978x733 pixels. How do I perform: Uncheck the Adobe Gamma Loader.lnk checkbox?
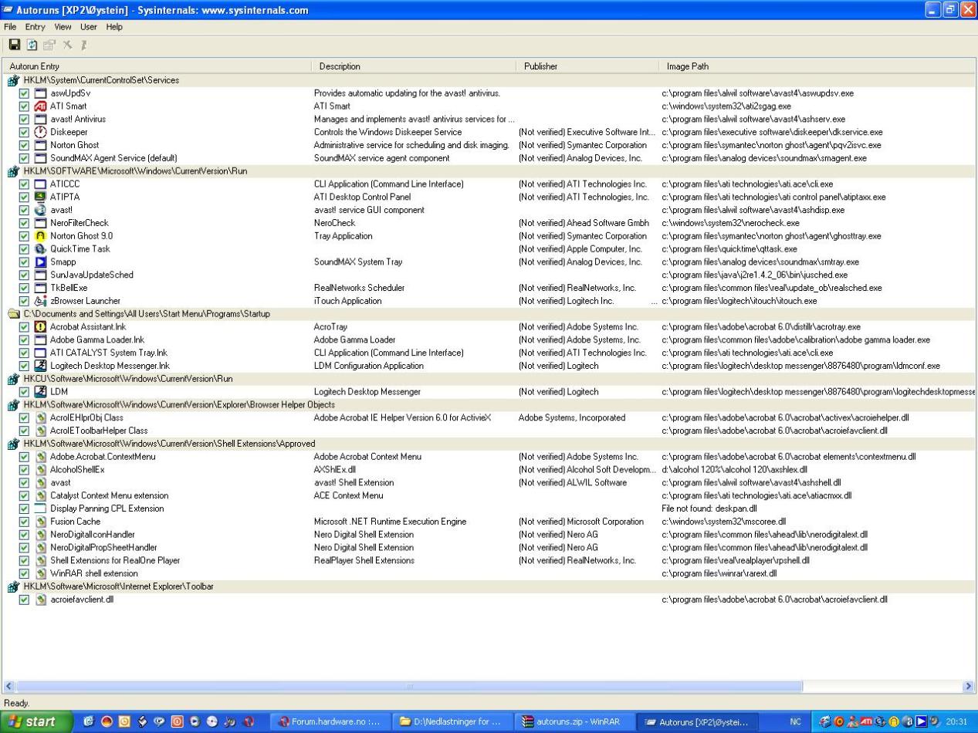coord(25,339)
